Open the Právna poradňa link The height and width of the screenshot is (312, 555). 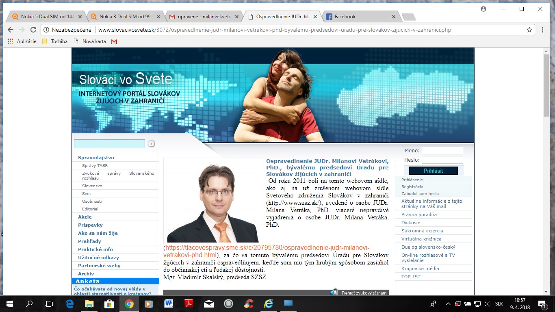419,214
